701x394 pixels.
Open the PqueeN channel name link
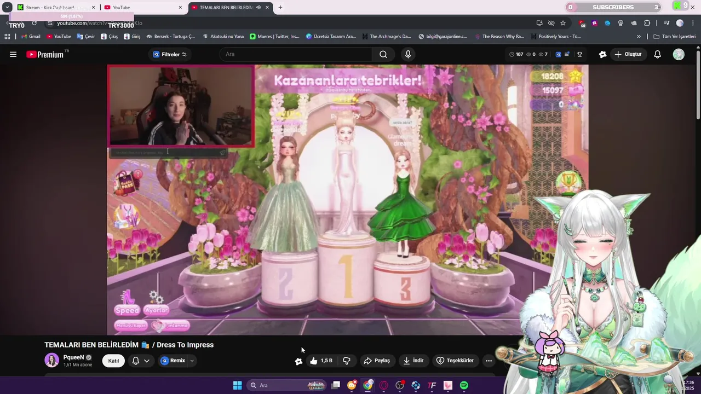(73, 357)
